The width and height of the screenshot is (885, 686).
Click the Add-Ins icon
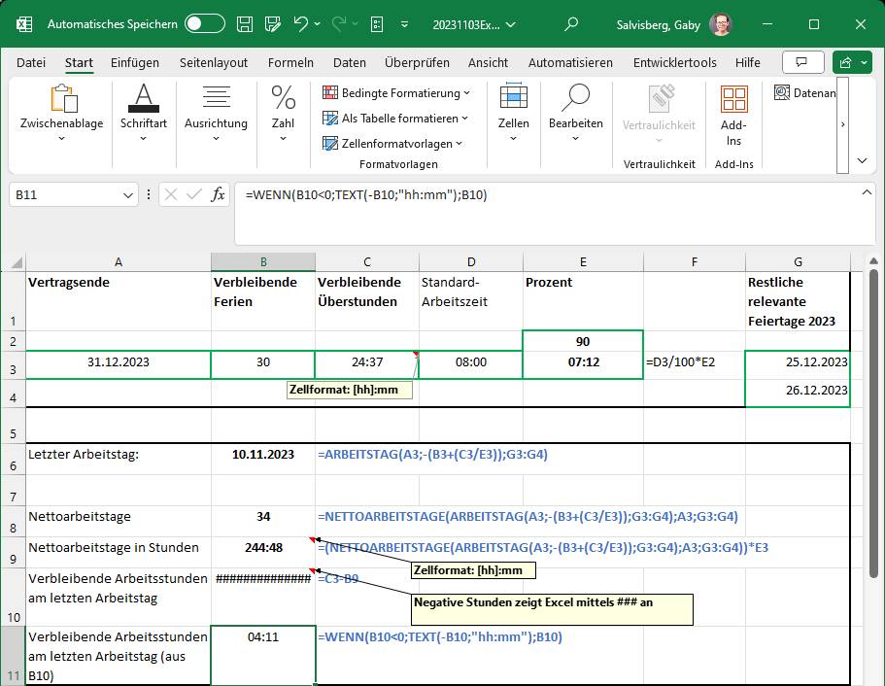tap(733, 115)
